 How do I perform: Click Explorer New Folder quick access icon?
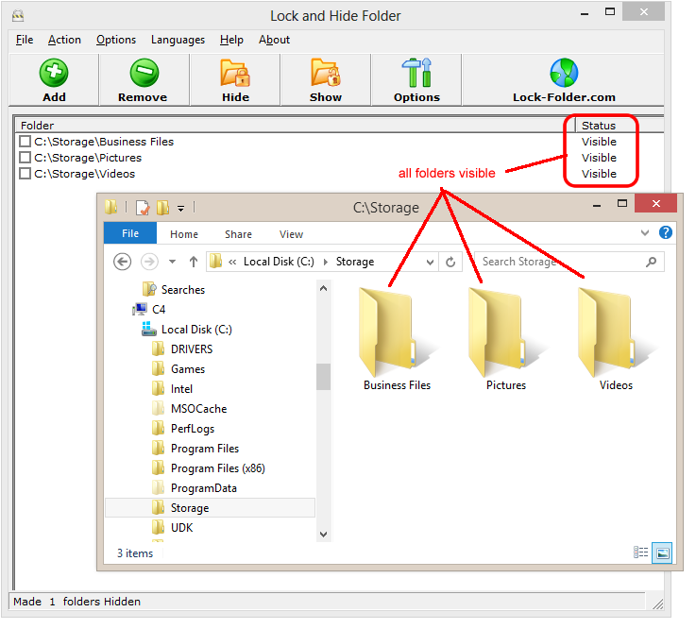click(x=162, y=207)
